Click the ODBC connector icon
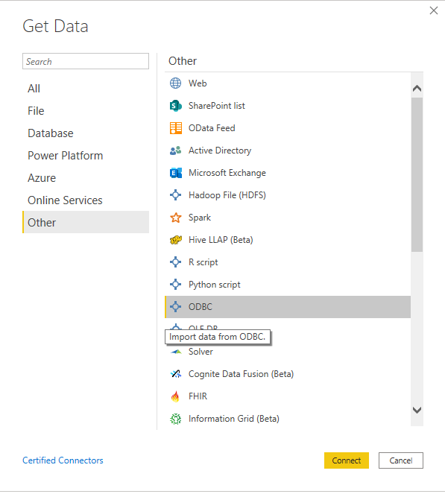This screenshot has height=494, width=445. pyautogui.click(x=176, y=307)
